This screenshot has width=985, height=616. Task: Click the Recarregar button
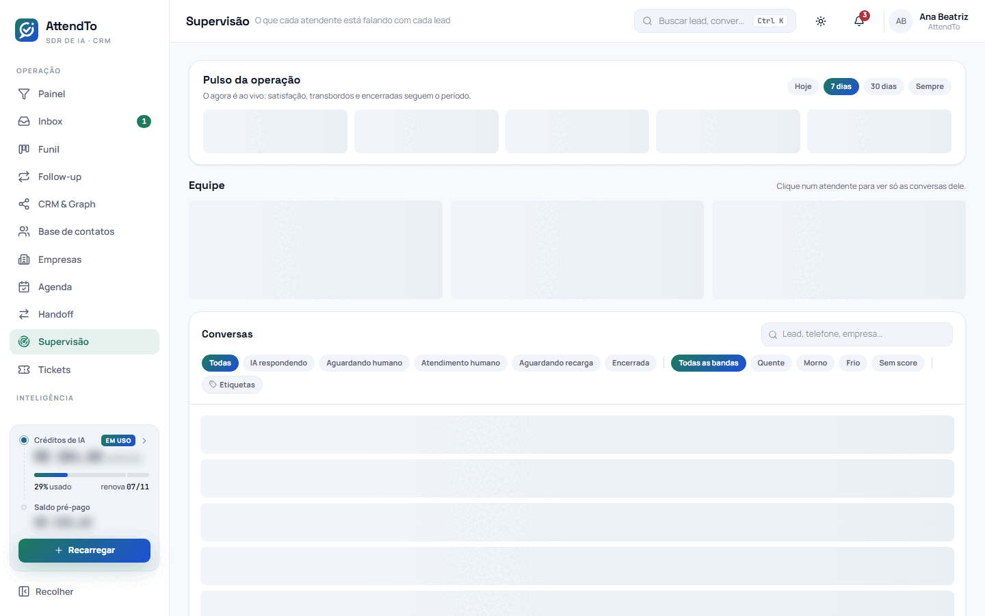pos(84,550)
